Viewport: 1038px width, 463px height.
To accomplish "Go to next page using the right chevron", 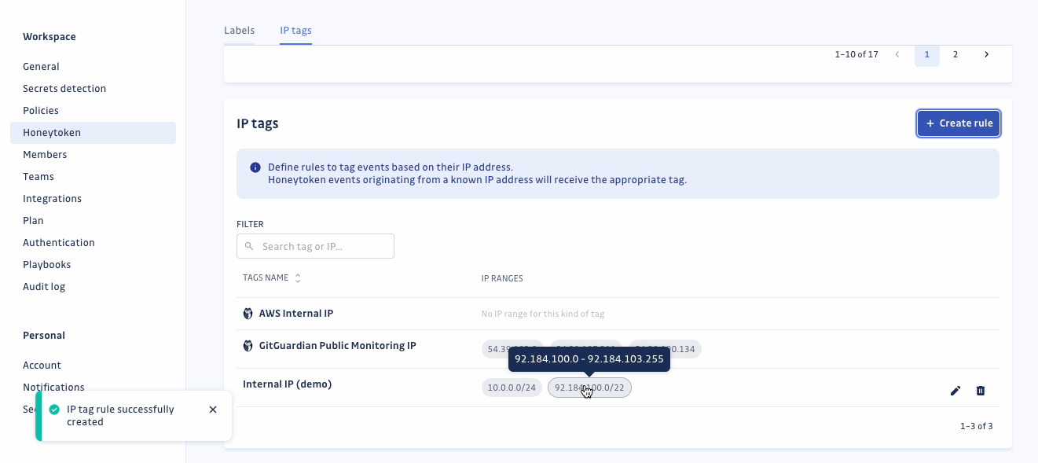I will (986, 54).
